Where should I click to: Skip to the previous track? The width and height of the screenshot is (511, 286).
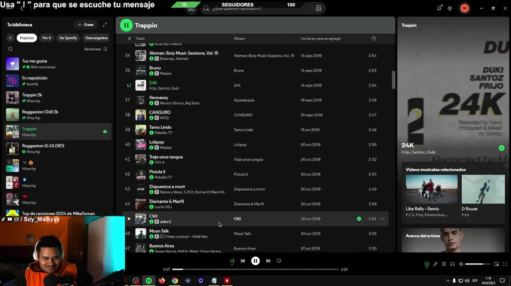[243, 261]
